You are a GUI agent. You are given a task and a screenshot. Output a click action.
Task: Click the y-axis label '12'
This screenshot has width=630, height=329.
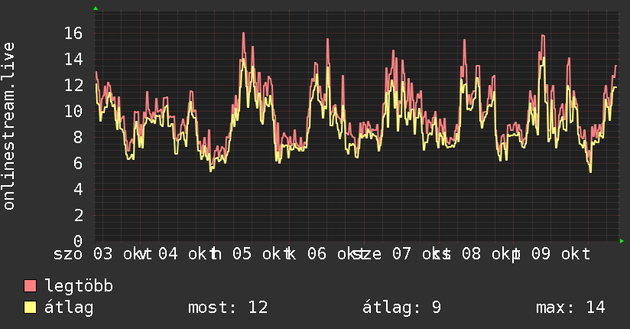[x=73, y=85]
